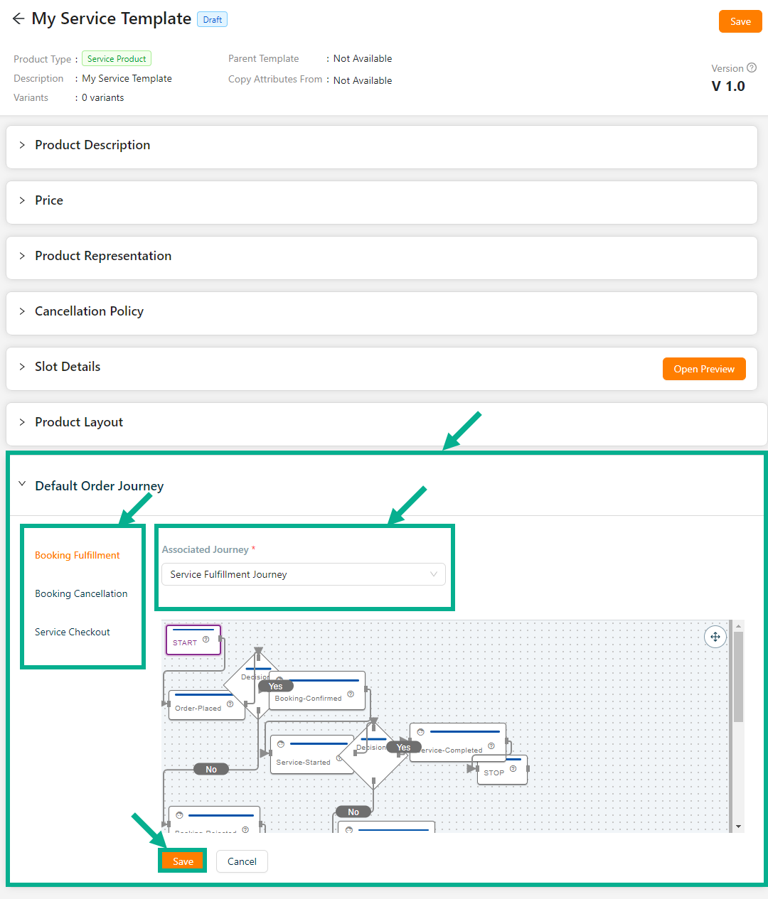The height and width of the screenshot is (899, 768).
Task: Collapse the Default Order Journey section
Action: [22, 485]
